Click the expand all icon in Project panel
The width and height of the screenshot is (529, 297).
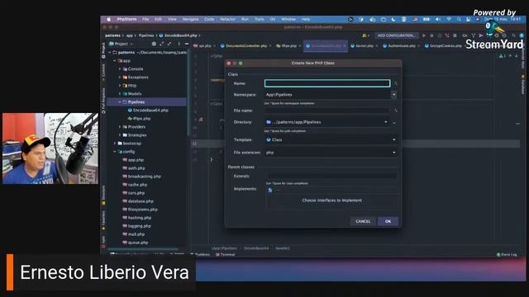(162, 44)
